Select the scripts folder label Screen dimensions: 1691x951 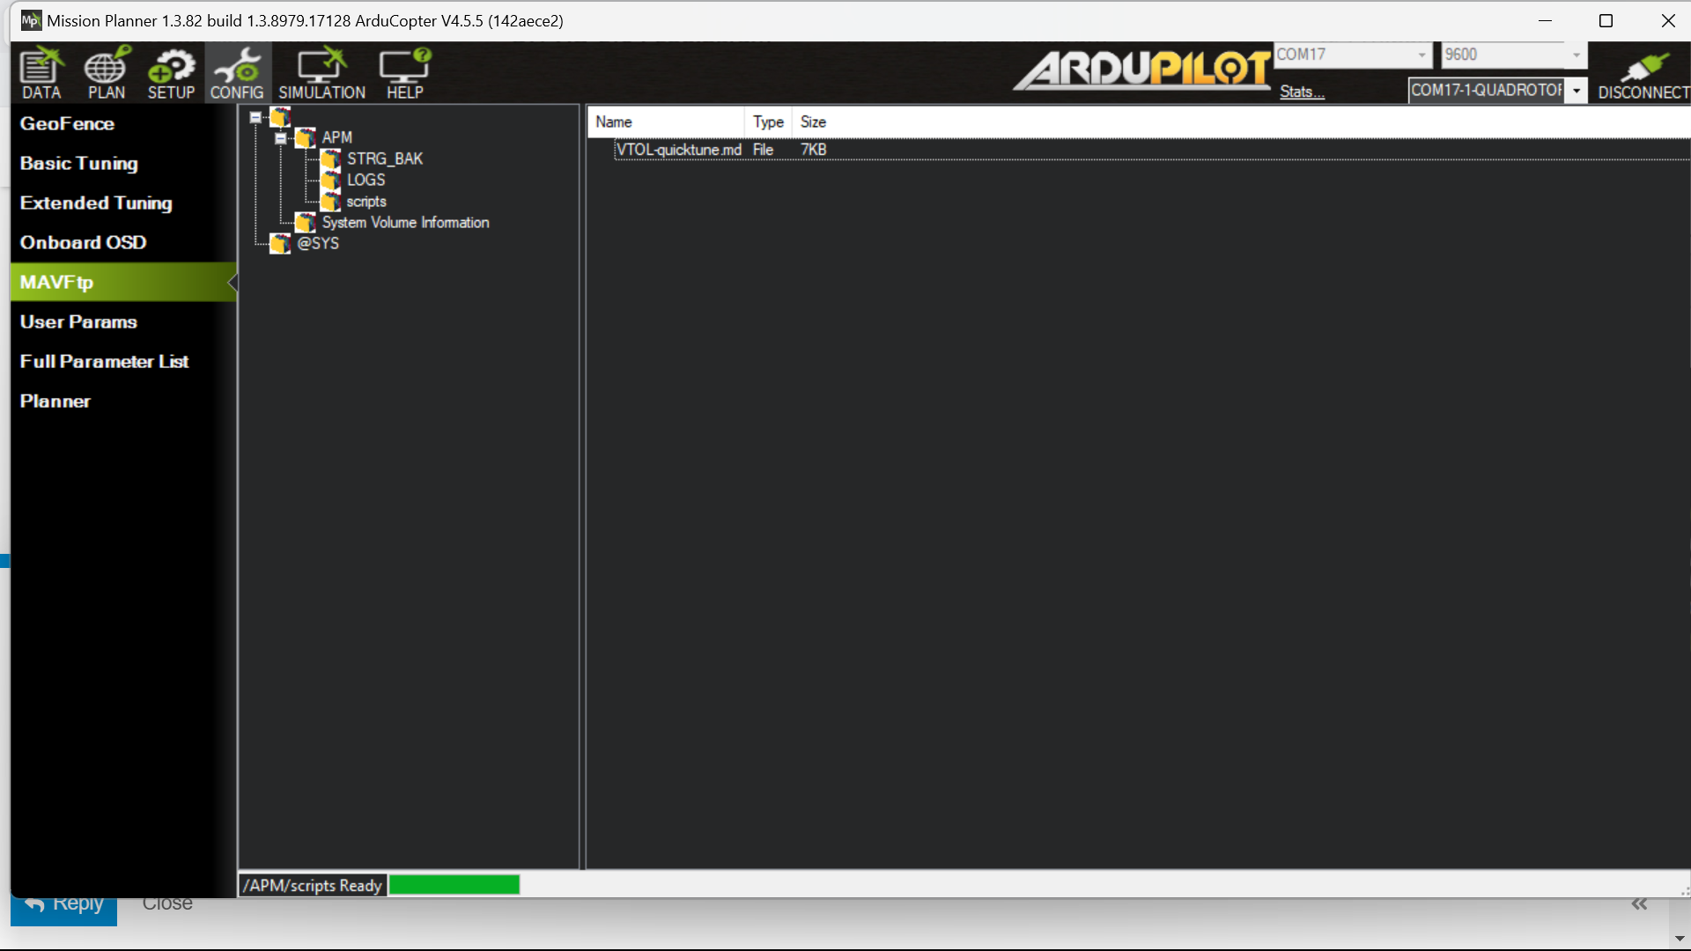click(x=366, y=202)
